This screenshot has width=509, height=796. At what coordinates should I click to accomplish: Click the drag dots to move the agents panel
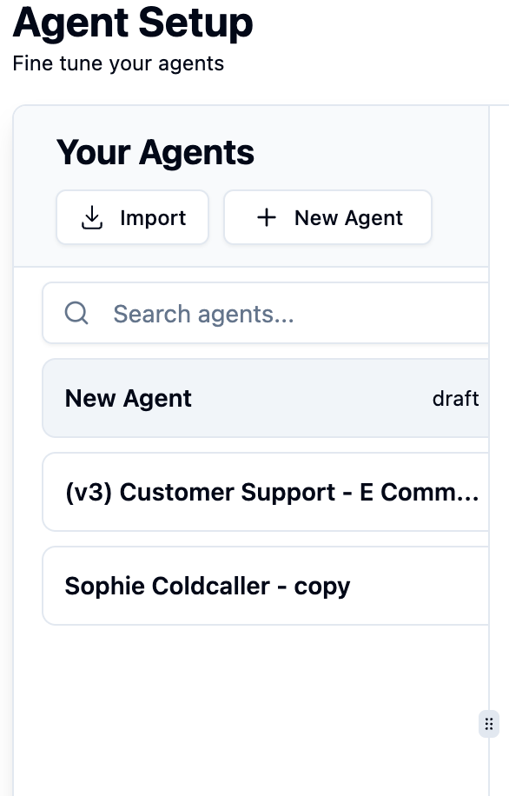tap(488, 723)
